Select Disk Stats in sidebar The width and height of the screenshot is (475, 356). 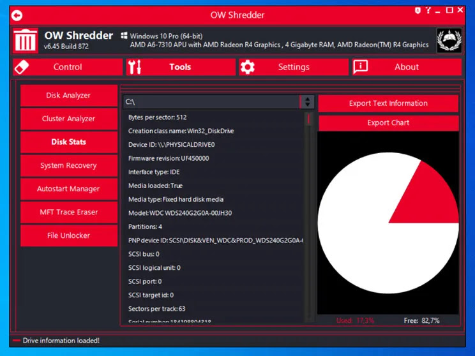(x=69, y=142)
